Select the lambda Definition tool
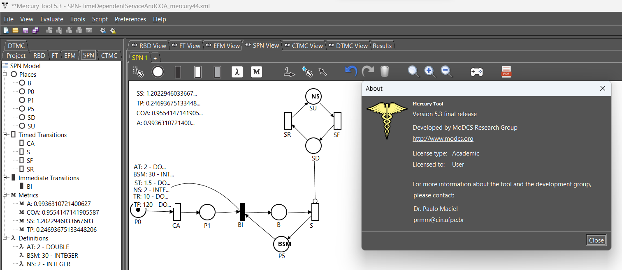The height and width of the screenshot is (270, 622). point(237,72)
